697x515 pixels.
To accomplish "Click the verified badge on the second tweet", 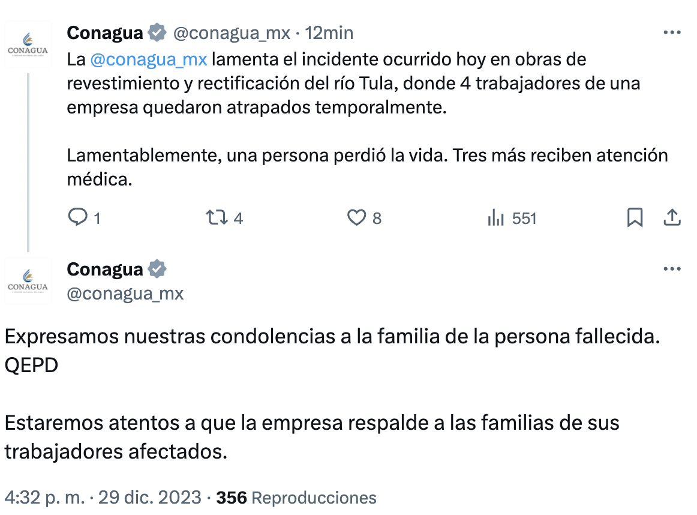I will pos(157,270).
